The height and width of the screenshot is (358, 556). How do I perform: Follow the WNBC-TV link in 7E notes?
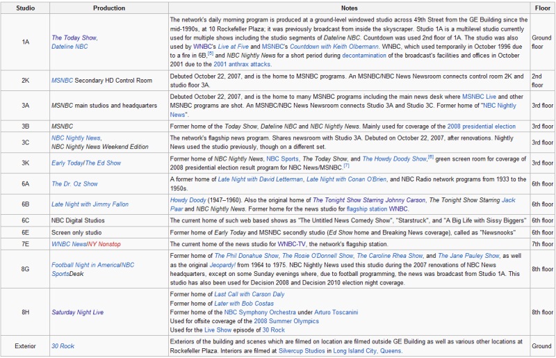click(291, 244)
